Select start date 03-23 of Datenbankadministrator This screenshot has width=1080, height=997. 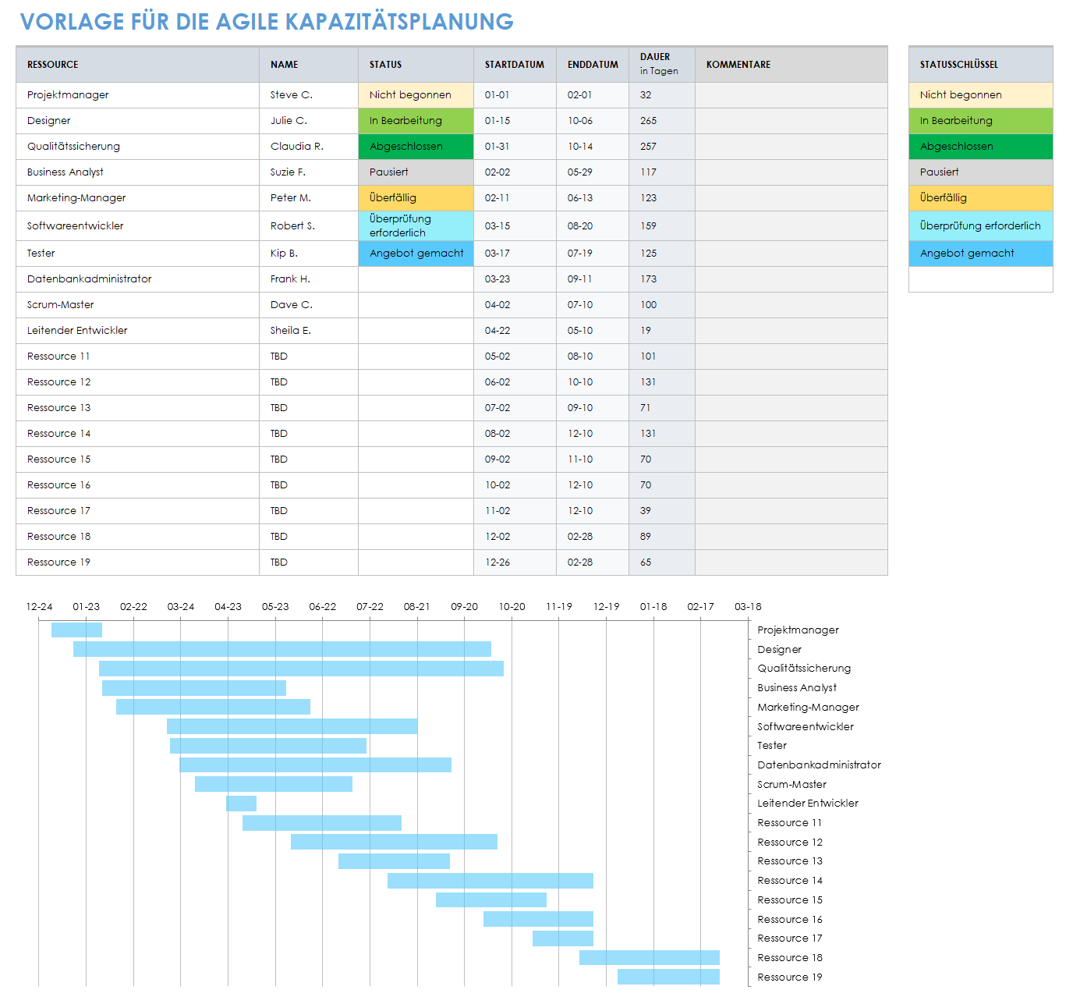click(x=515, y=279)
